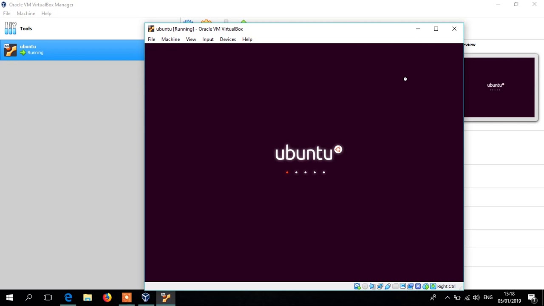Open View menu in the VM window
544x306 pixels.
(x=191, y=39)
